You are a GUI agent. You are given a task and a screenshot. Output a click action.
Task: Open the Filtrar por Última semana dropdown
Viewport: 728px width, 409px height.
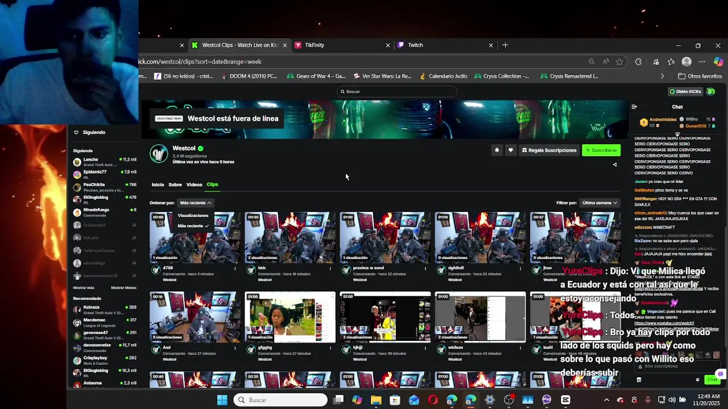(599, 203)
